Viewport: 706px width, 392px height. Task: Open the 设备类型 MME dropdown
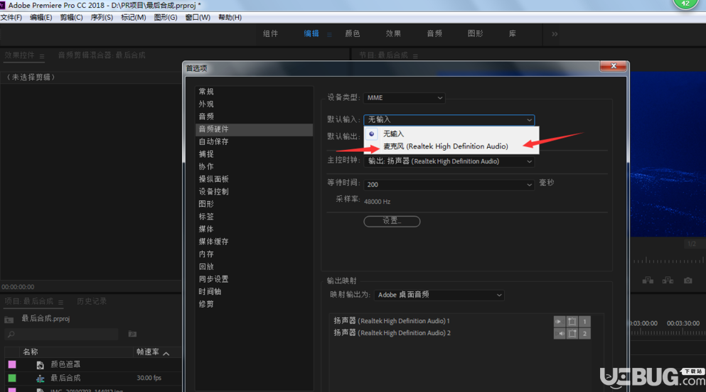tap(404, 97)
